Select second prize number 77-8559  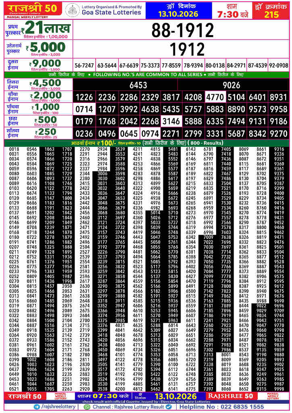171,65
